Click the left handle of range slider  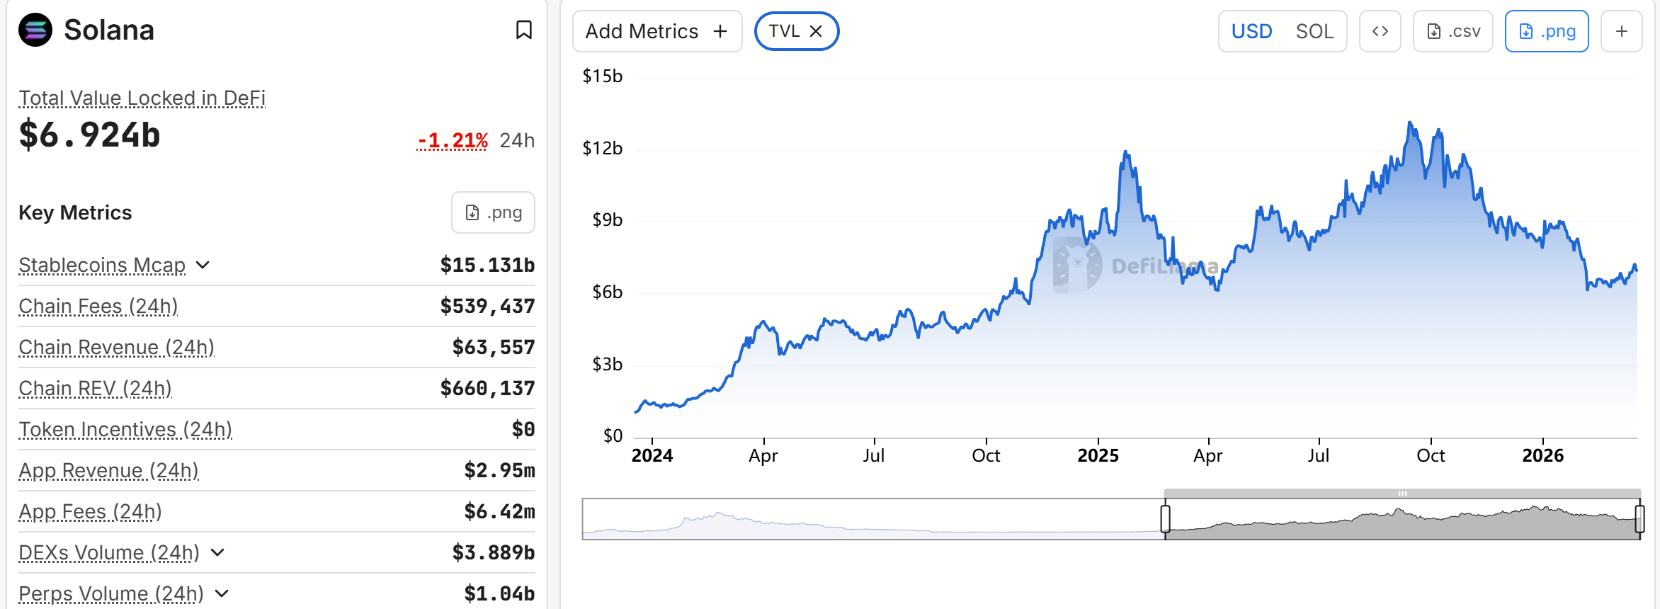1165,518
